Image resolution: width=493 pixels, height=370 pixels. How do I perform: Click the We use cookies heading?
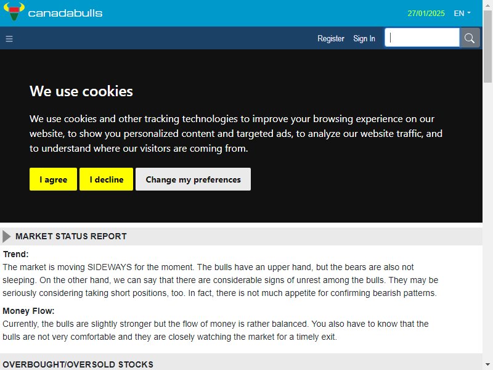(x=81, y=91)
